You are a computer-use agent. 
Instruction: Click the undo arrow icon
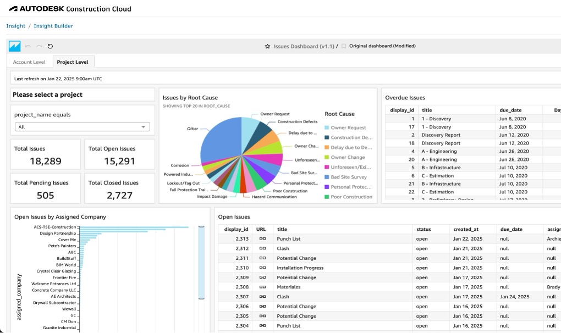[x=28, y=46]
